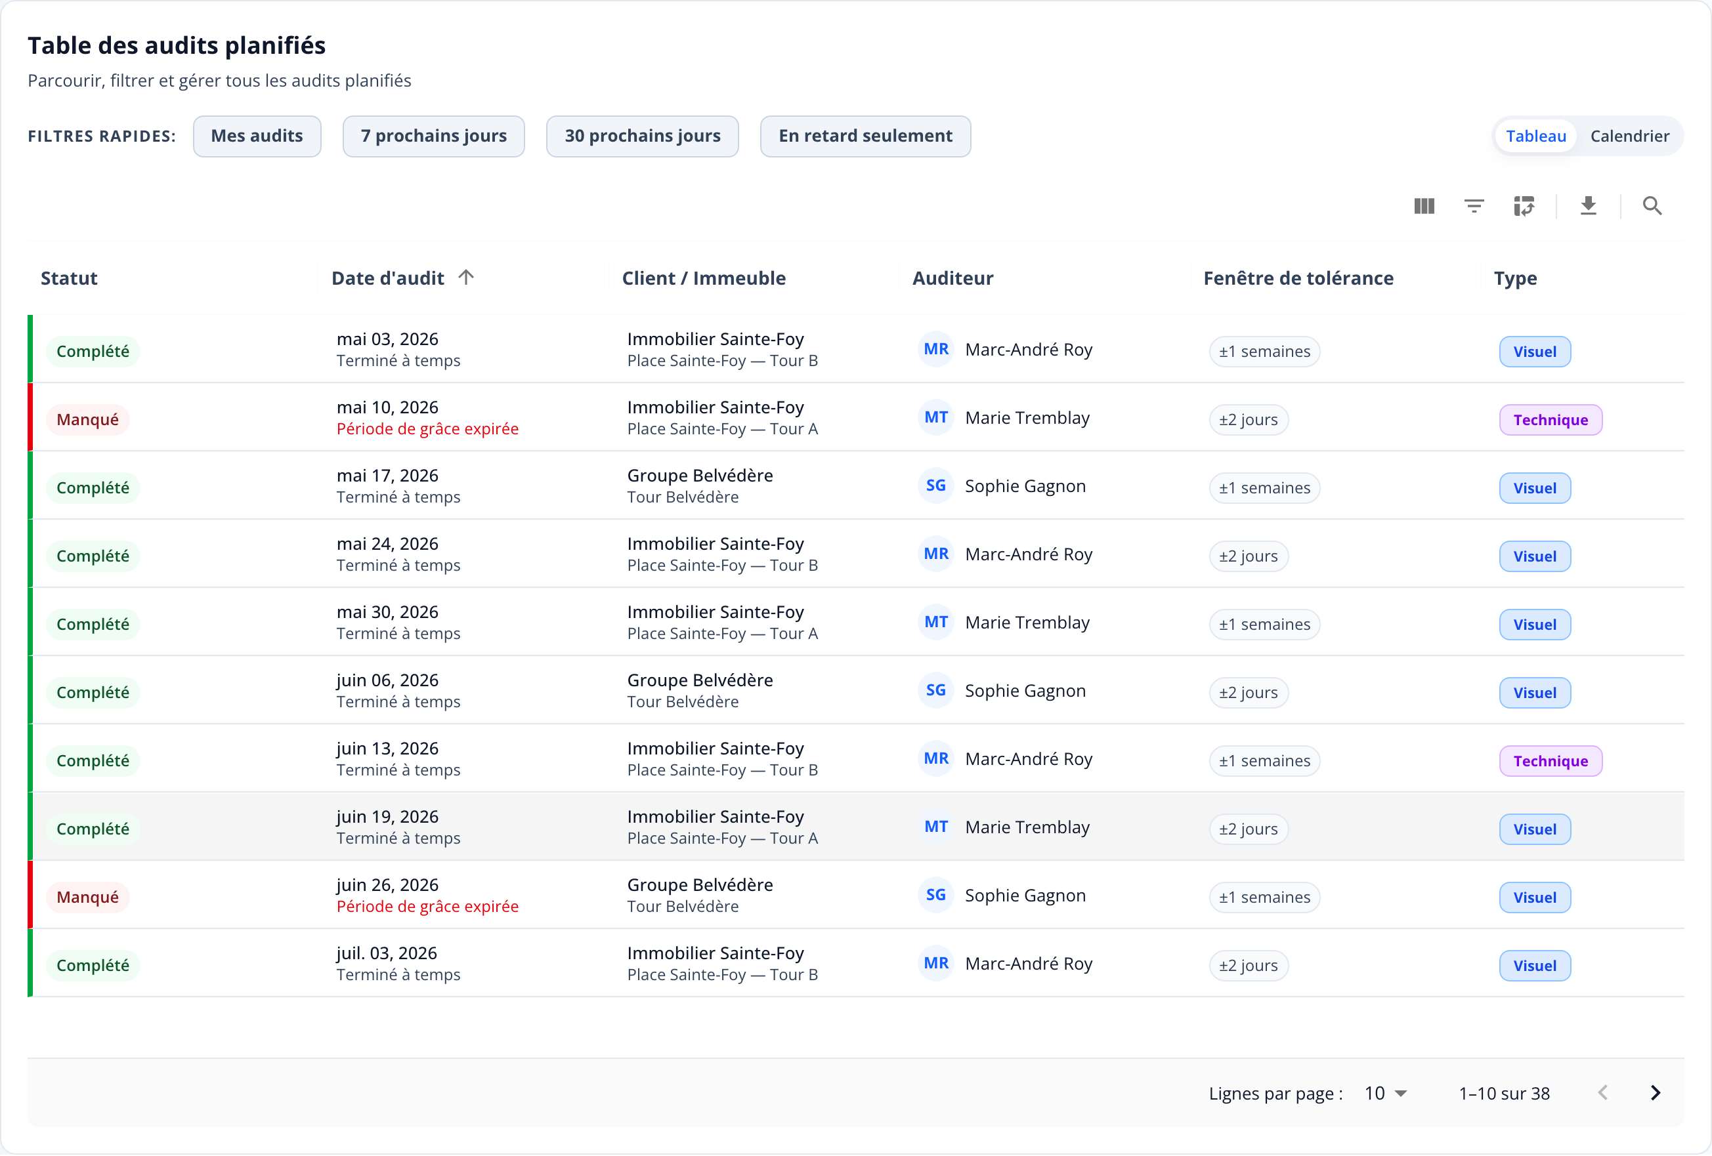
Task: Click ±1 semaines chip in juin 26 row
Action: [x=1264, y=897]
